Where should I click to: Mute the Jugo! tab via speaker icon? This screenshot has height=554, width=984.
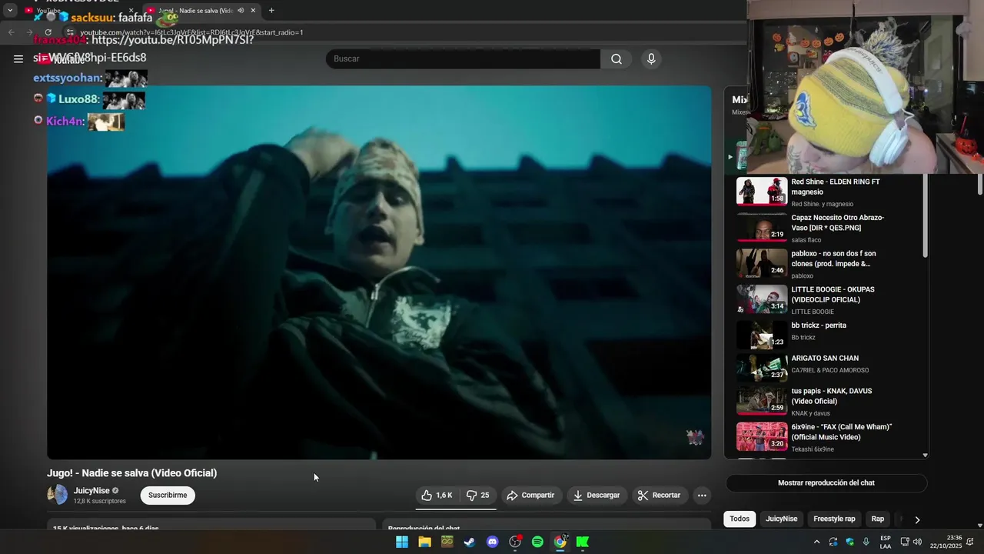coord(241,11)
